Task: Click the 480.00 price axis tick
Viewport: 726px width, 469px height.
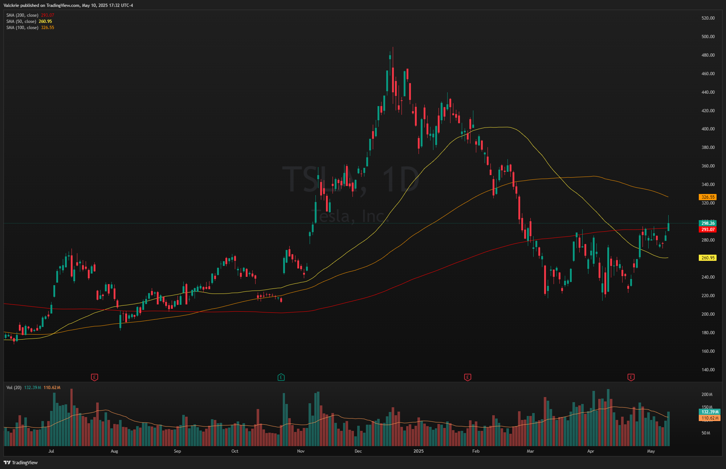Action: coord(708,55)
